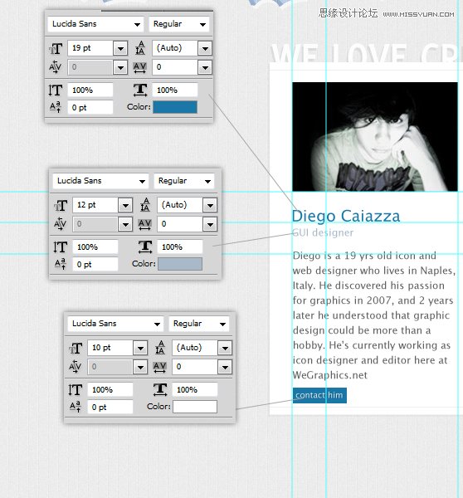Click the contact him button

coord(319,395)
